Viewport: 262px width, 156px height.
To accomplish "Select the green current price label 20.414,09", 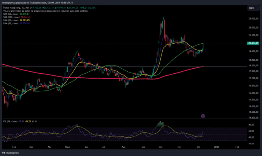I will pos(253,43).
